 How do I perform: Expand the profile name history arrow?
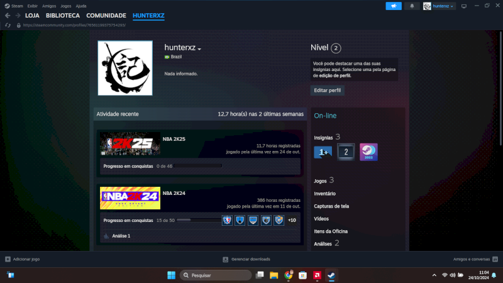click(199, 49)
